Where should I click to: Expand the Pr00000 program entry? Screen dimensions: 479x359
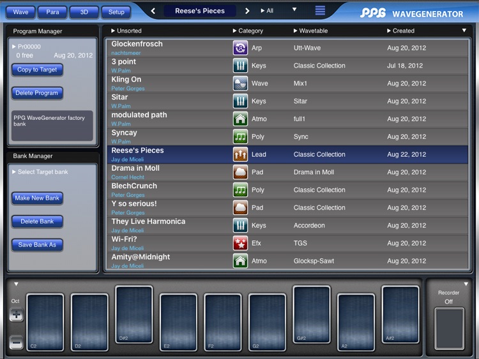[26, 47]
